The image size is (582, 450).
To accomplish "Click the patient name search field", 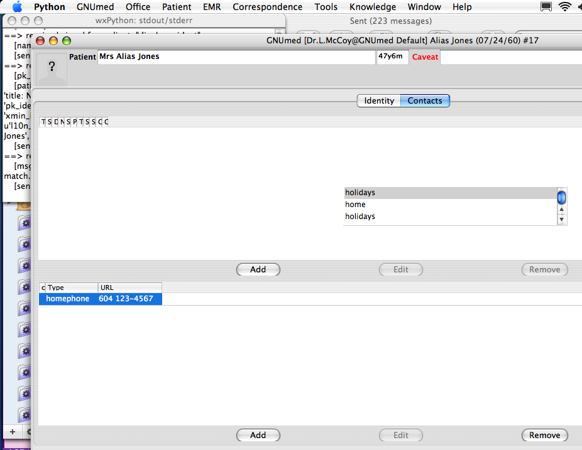I will click(x=236, y=56).
